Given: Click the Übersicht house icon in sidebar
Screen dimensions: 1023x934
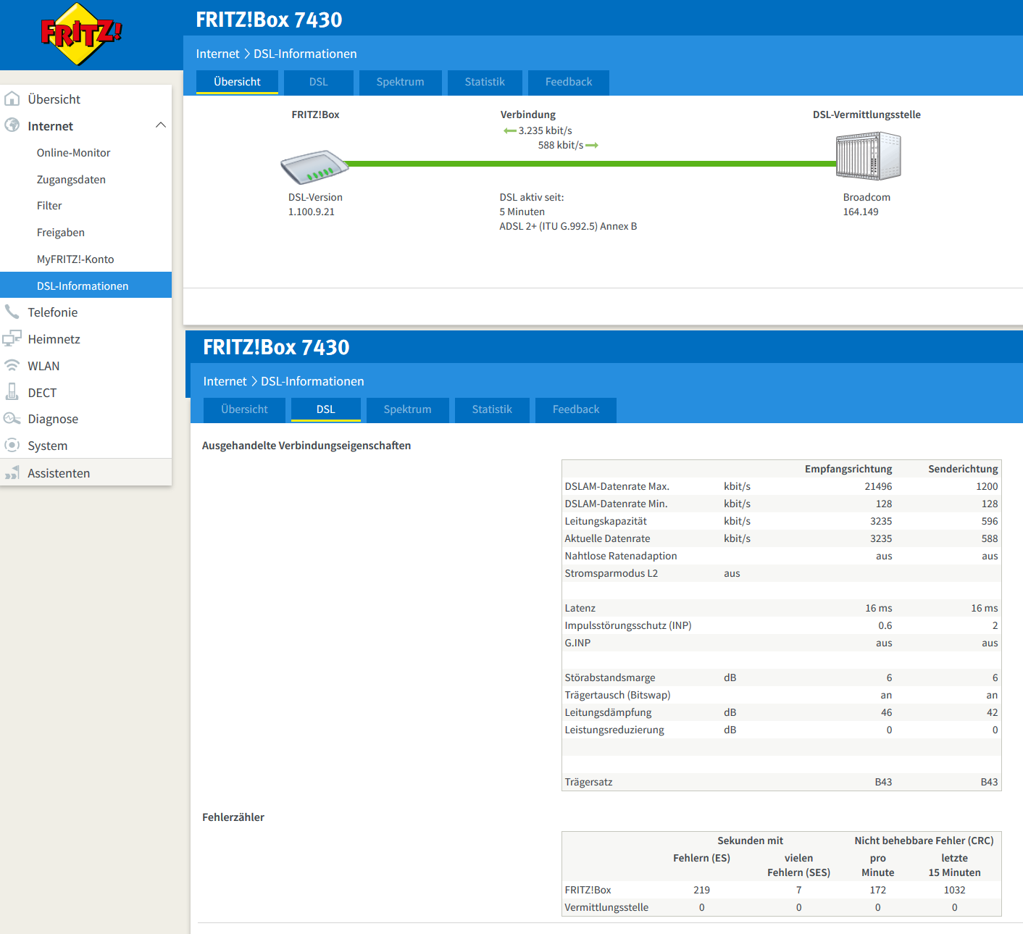Looking at the screenshot, I should (x=12, y=99).
